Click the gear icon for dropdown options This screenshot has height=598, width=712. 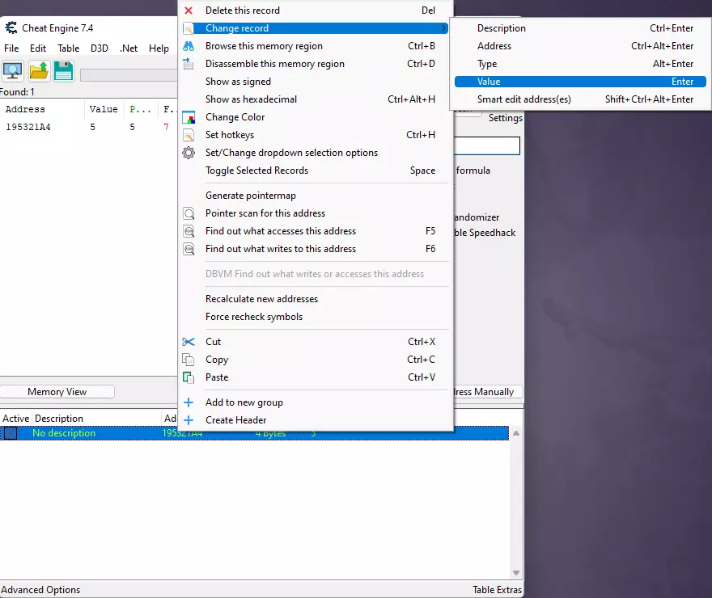189,153
